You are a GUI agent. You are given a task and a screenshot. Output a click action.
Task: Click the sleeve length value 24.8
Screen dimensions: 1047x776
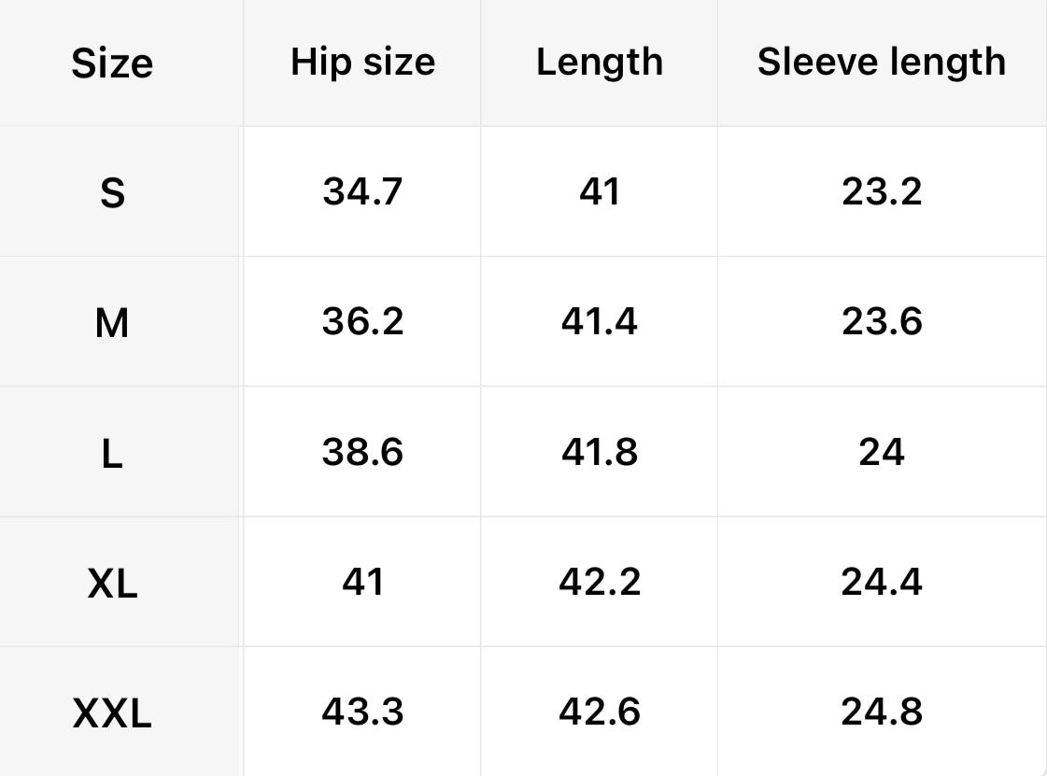pos(882,712)
